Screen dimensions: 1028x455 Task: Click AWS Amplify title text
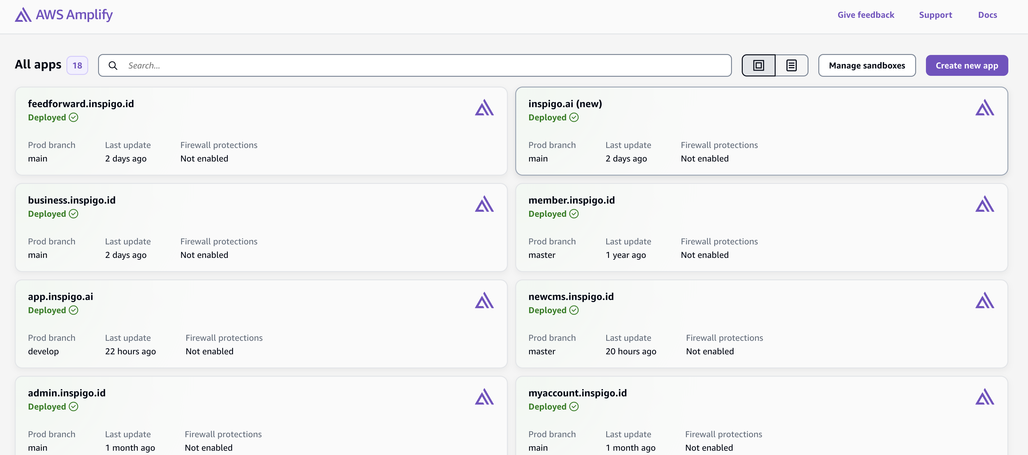pos(74,15)
